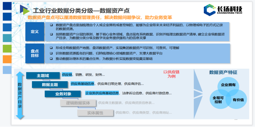Viewport: 255px width, 127px height.
Task: Click the 定义 section label
Action: click(35, 32)
